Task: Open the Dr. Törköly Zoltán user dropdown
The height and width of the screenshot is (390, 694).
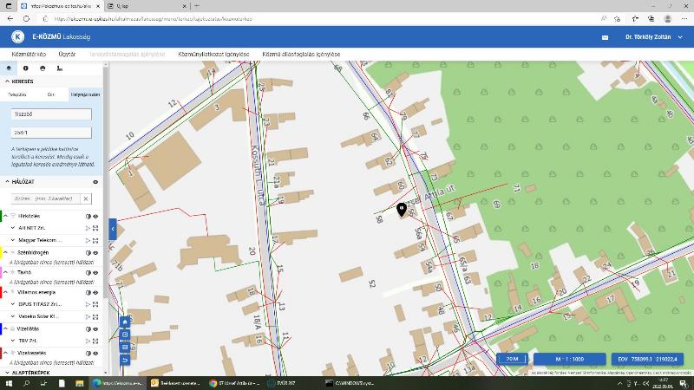Action: [x=654, y=37]
